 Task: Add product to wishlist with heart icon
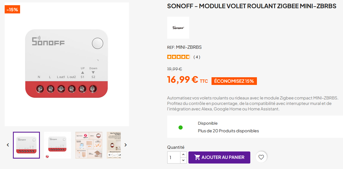[x=261, y=157]
